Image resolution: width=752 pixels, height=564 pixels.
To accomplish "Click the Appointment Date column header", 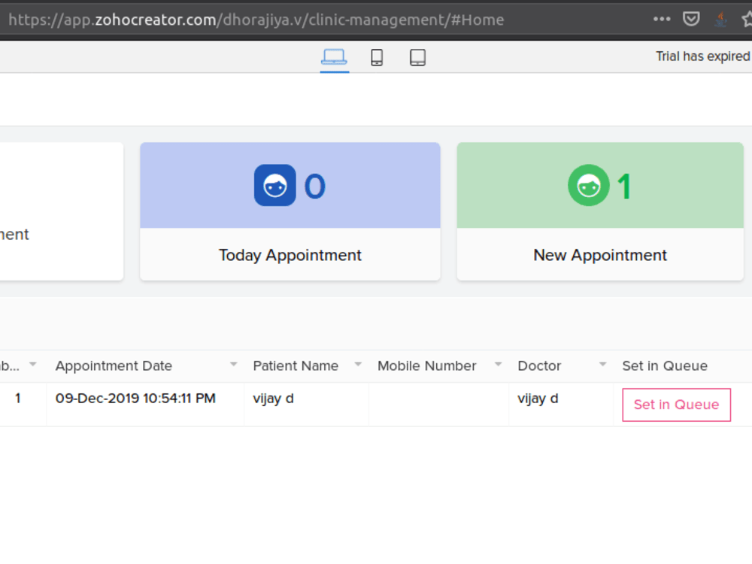I will tap(114, 366).
